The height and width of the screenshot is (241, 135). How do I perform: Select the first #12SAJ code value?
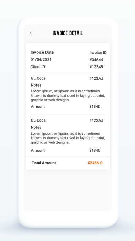coord(96,79)
